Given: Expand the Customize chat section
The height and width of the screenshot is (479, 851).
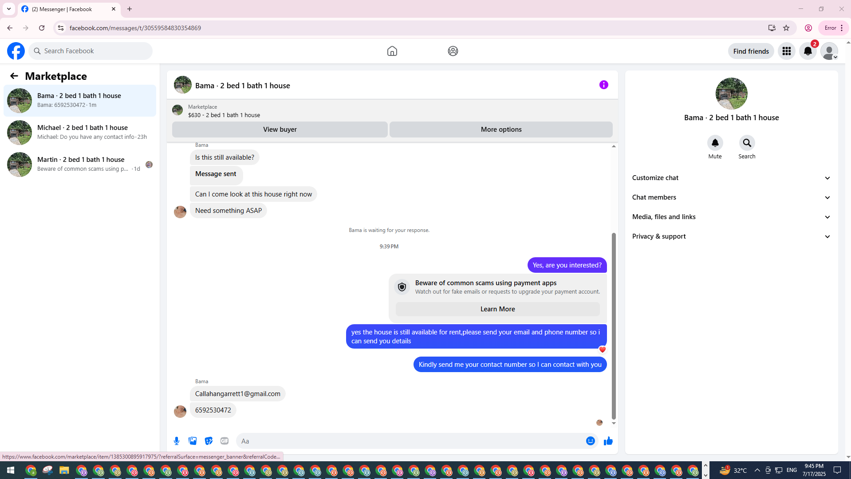Looking at the screenshot, I should click(x=731, y=178).
